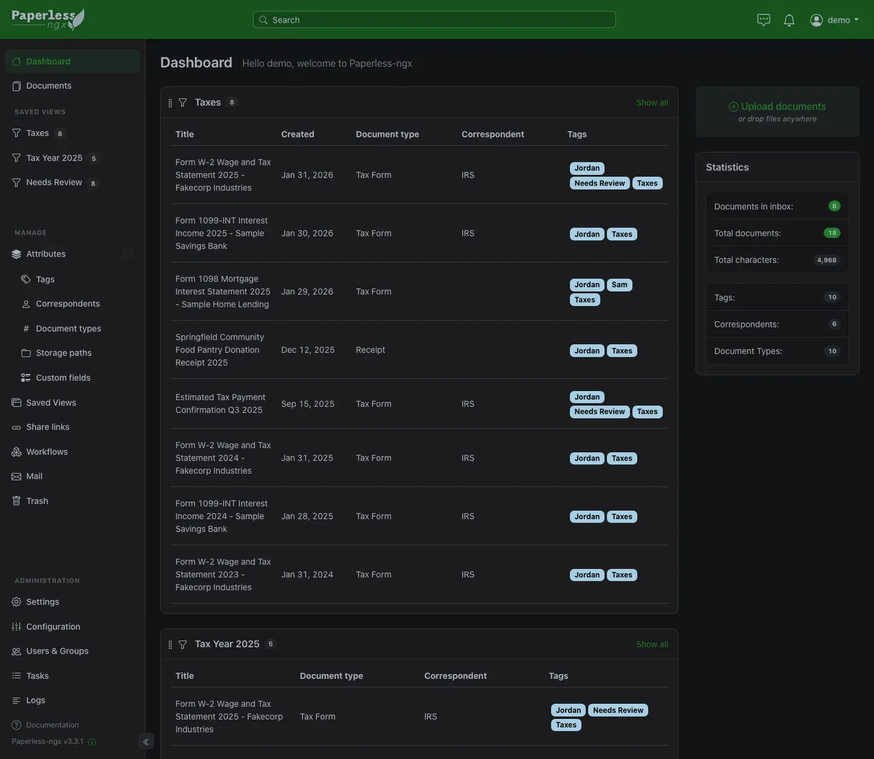
Task: Click Show all in Taxes widget
Action: pos(652,103)
